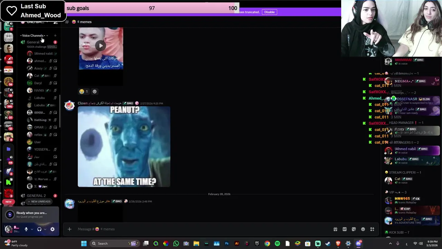Select Azazy in voice channel list
442x249 pixels.
coord(41,68)
